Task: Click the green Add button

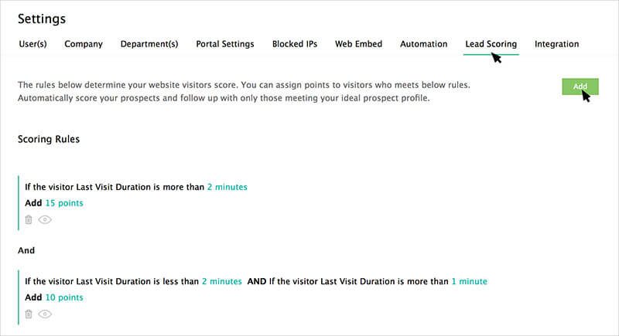Action: (580, 87)
